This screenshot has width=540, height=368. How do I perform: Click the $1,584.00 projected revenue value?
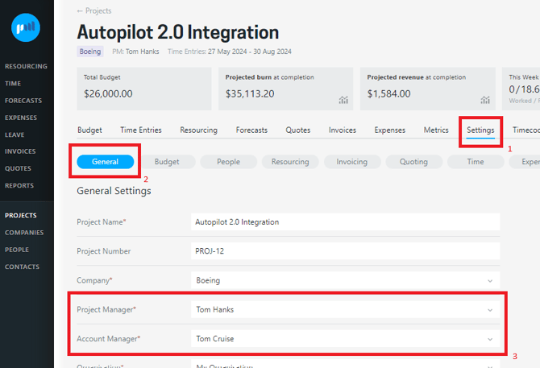click(x=388, y=94)
